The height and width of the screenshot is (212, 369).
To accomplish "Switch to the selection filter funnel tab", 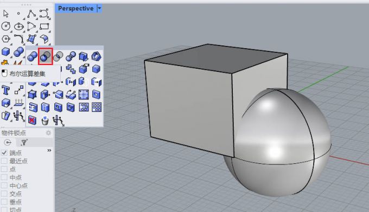I will point(24,142).
